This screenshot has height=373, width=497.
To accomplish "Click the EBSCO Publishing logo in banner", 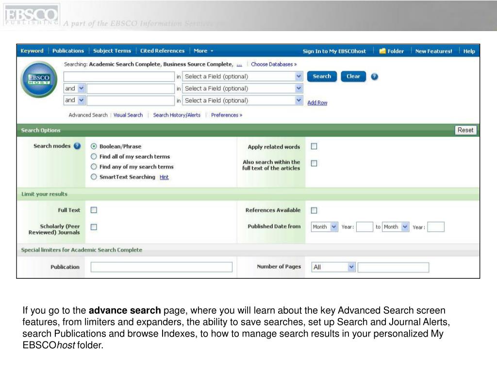I will click(32, 15).
